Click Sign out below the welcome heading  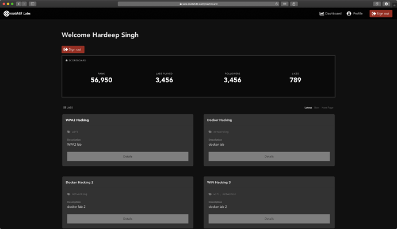coord(73,49)
